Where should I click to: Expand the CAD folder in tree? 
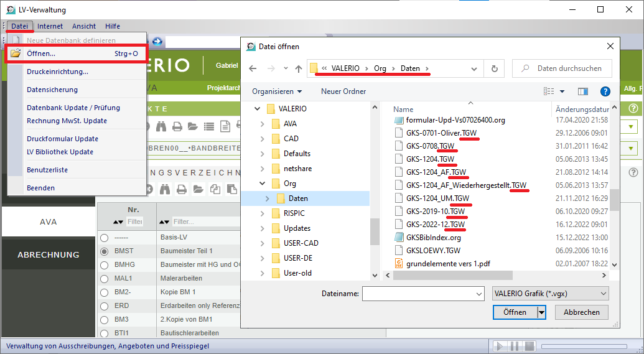tap(261, 139)
